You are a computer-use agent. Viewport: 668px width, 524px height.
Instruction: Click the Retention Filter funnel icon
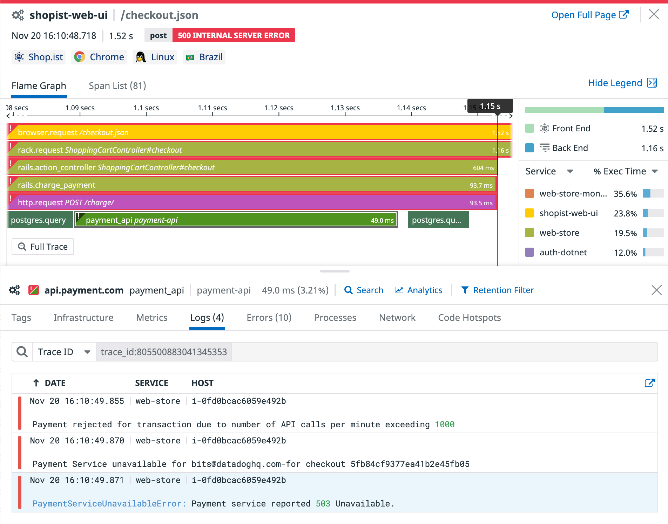(x=465, y=290)
